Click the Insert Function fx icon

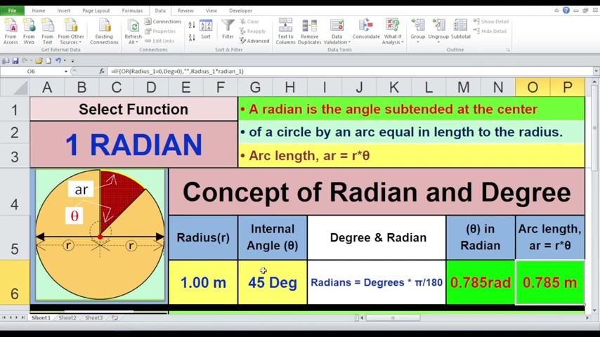click(101, 71)
